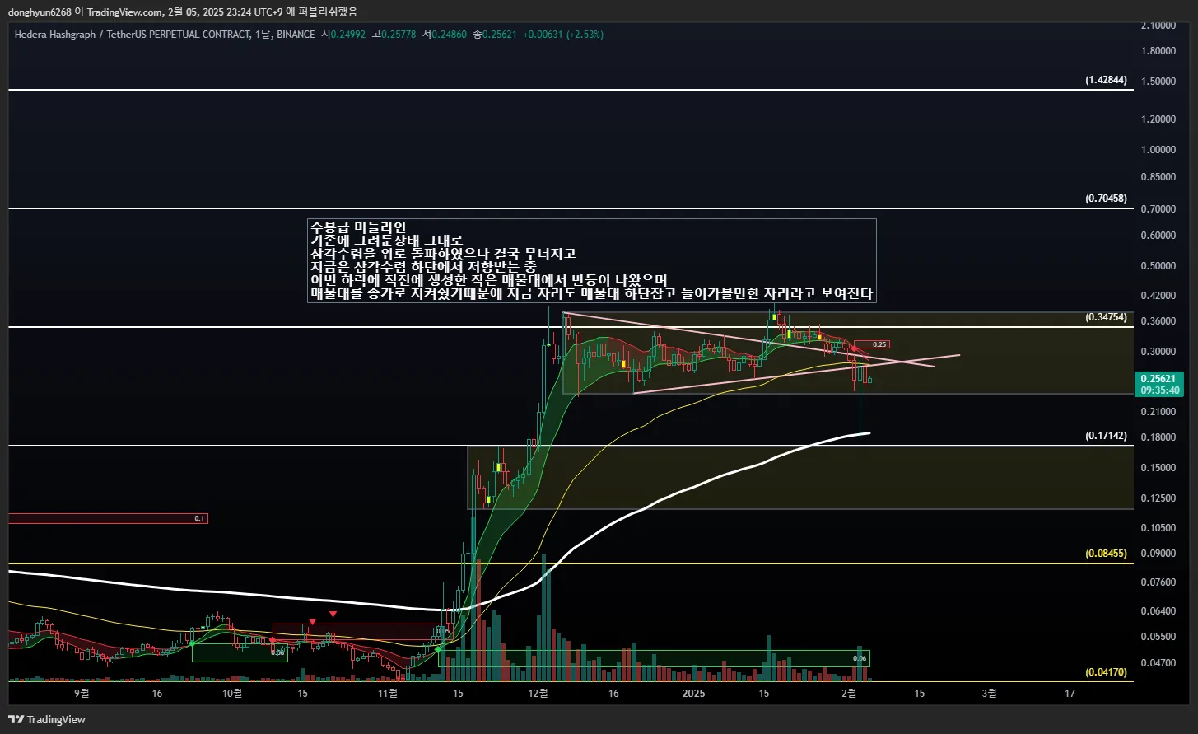This screenshot has height=734, width=1198.
Task: Click the 0.18000 price axis tick
Action: 1158,437
